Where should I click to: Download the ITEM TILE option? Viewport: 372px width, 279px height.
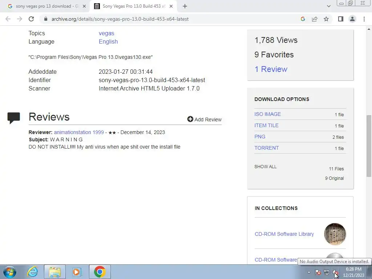[x=266, y=125]
